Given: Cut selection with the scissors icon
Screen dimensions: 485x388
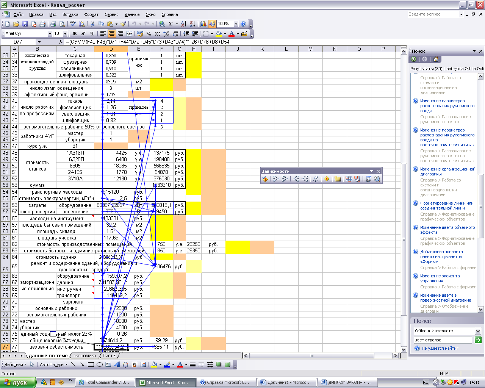Looking at the screenshot, I should 92,24.
